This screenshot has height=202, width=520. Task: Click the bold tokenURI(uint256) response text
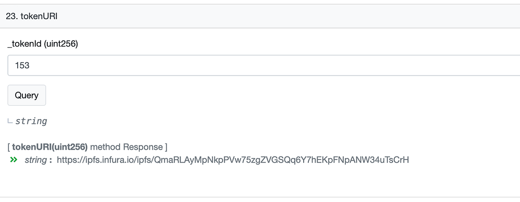(50, 147)
